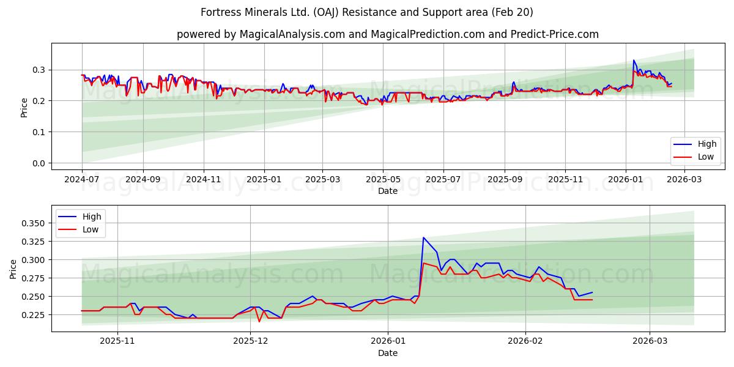
Task: Click the '2026-01' tick label on the upper chart
Action: pos(625,180)
